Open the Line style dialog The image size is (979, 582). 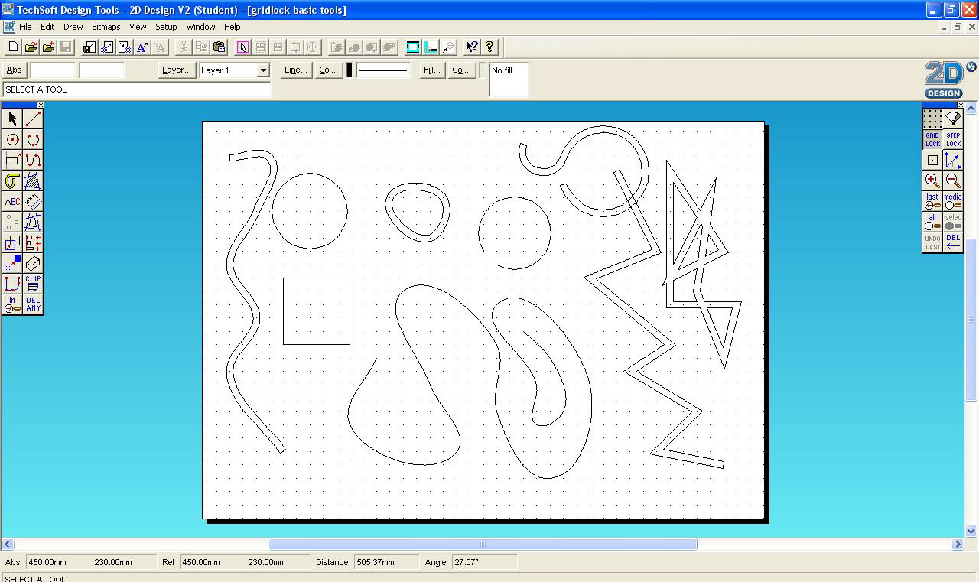[x=295, y=70]
